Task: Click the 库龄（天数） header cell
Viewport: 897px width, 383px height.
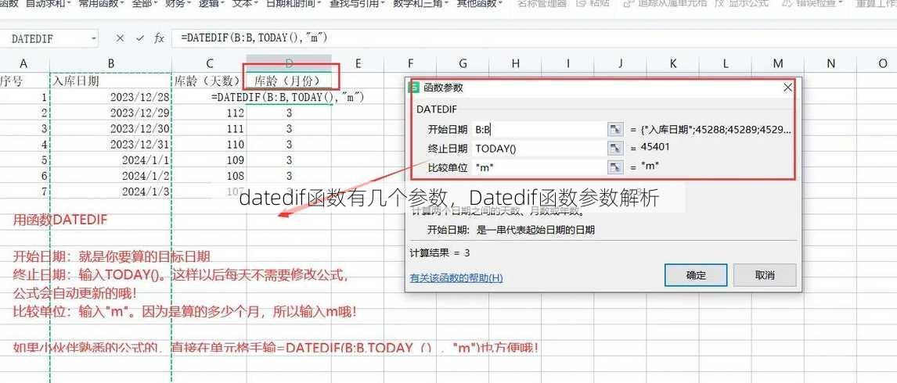Action: 209,81
